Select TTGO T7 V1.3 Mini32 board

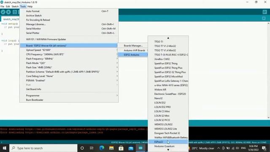tap(168, 46)
